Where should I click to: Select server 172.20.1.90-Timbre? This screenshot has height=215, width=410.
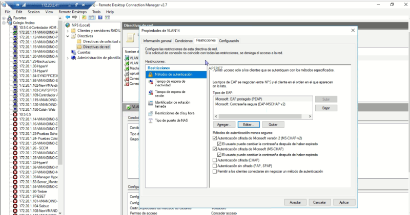tap(33, 192)
